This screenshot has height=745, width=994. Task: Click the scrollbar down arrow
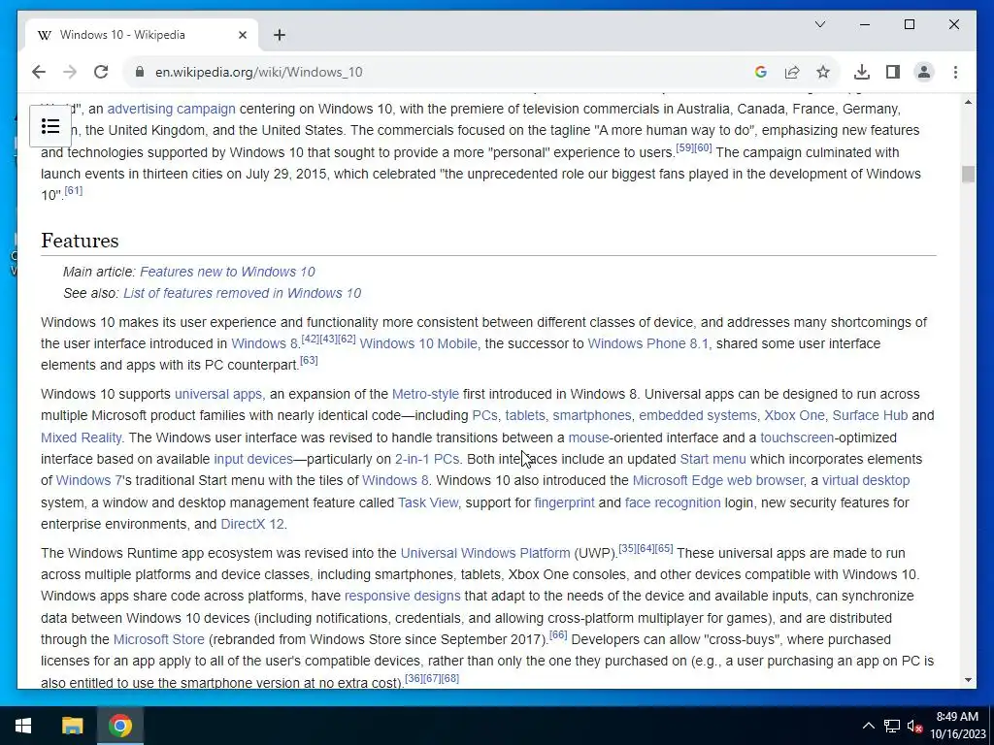968,680
